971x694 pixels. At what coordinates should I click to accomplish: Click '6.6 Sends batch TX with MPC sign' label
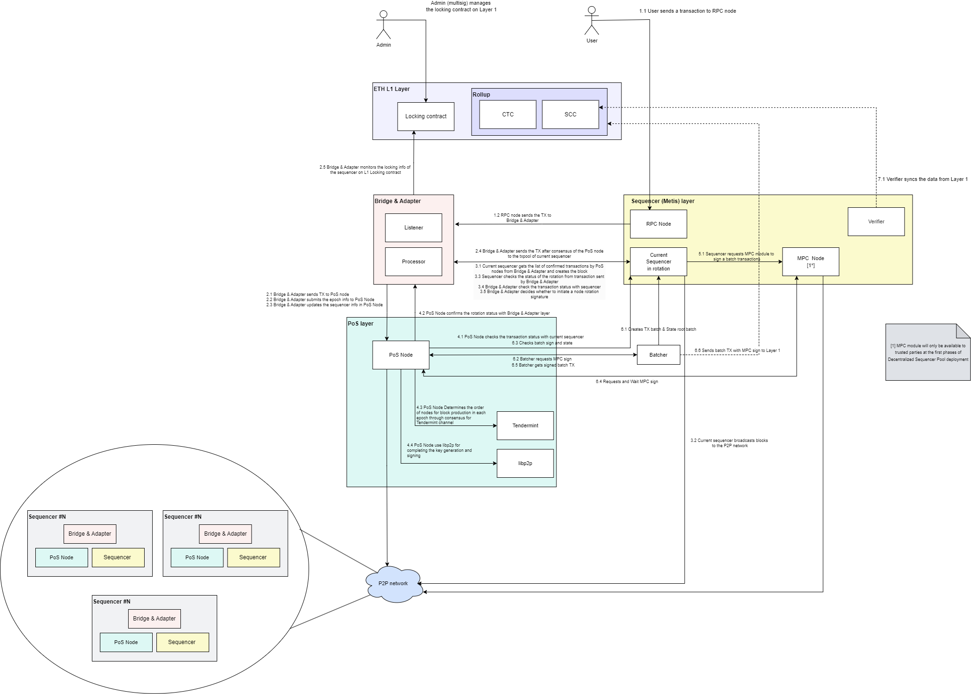coord(737,351)
